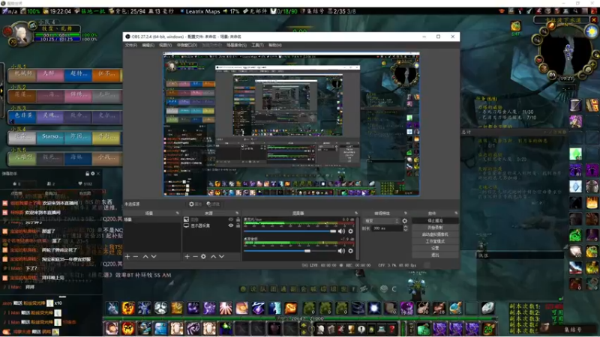Select the 显示器采集 source row
This screenshot has height=337, width=600.
click(211, 225)
